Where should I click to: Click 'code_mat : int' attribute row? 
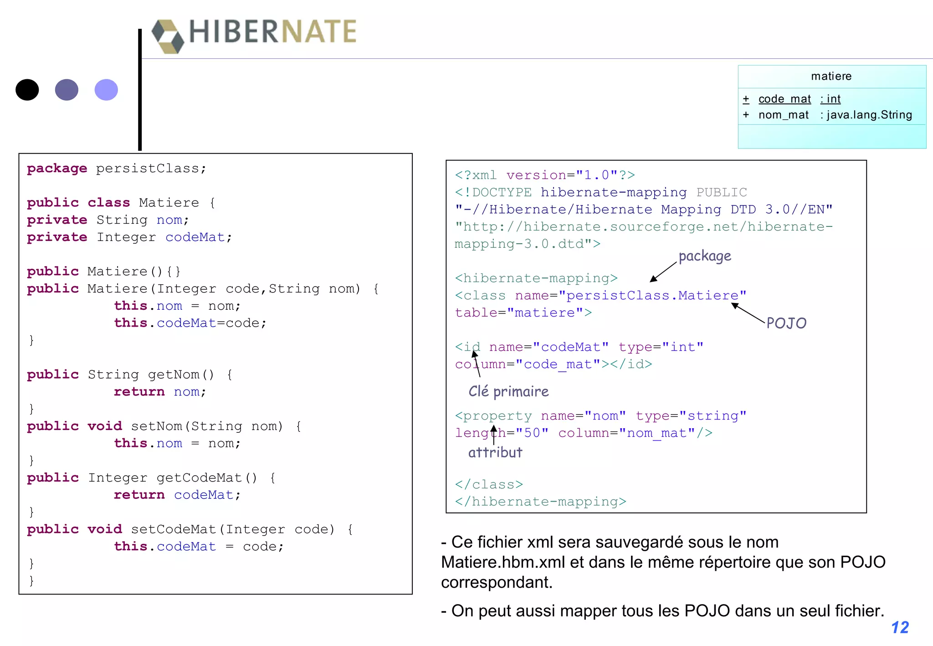pyautogui.click(x=791, y=99)
